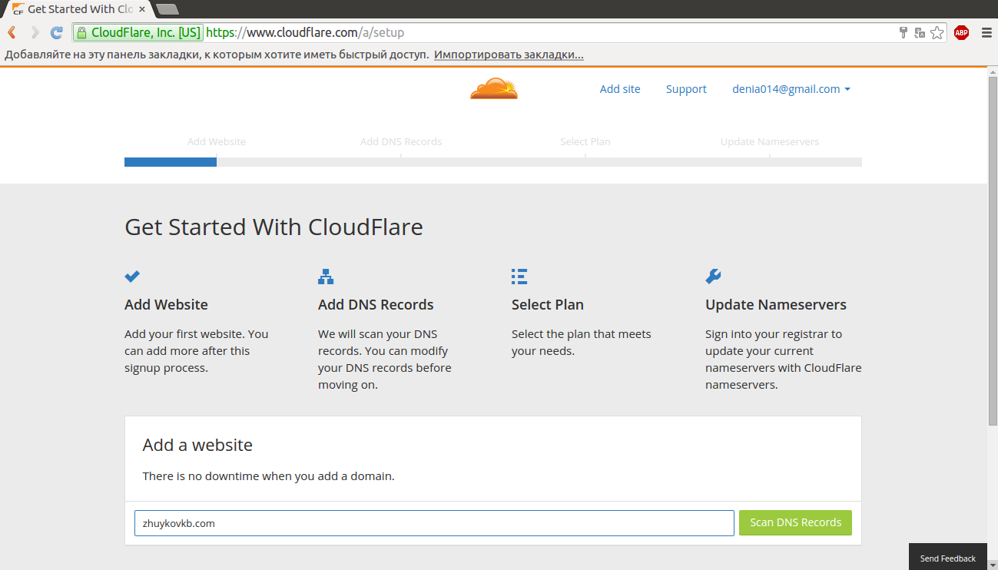Open the saved password key icon
The image size is (998, 570).
[x=904, y=32]
